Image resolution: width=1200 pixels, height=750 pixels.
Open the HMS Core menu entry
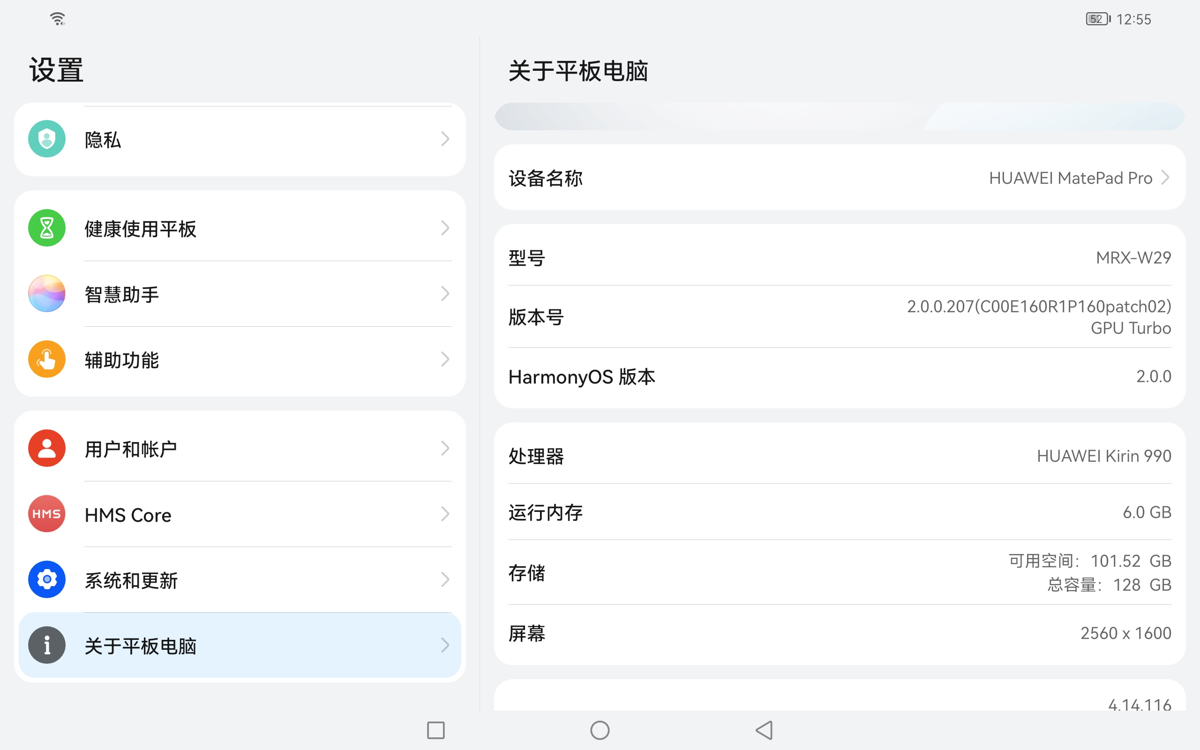pos(240,514)
